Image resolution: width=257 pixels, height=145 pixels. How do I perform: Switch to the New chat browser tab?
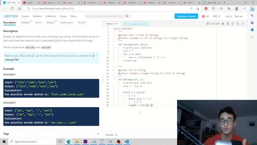point(212,3)
